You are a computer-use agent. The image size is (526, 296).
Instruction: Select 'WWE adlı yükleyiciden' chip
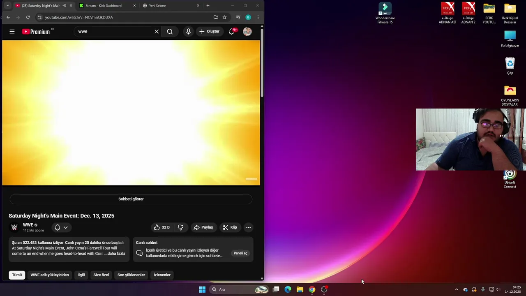point(50,275)
